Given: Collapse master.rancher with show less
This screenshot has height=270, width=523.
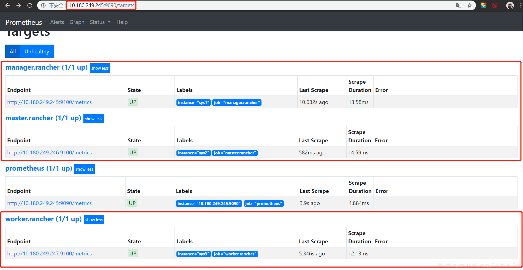Looking at the screenshot, I should coord(94,119).
